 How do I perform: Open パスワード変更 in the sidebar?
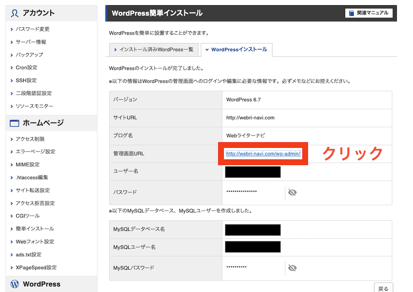point(32,29)
